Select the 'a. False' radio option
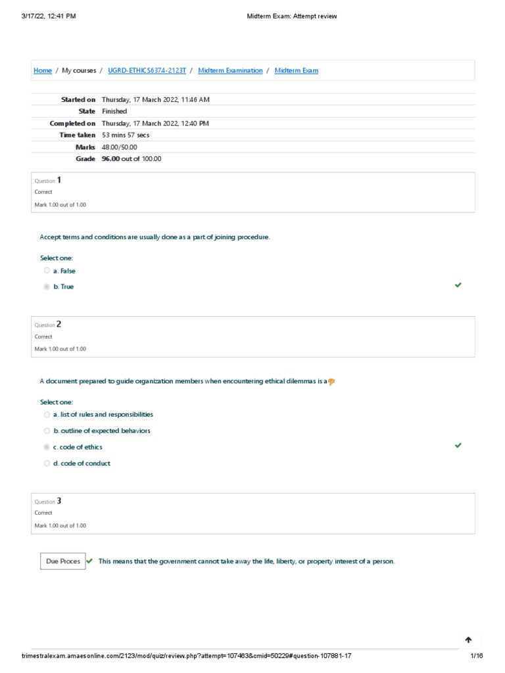This screenshot has height=673, width=505. [47, 271]
